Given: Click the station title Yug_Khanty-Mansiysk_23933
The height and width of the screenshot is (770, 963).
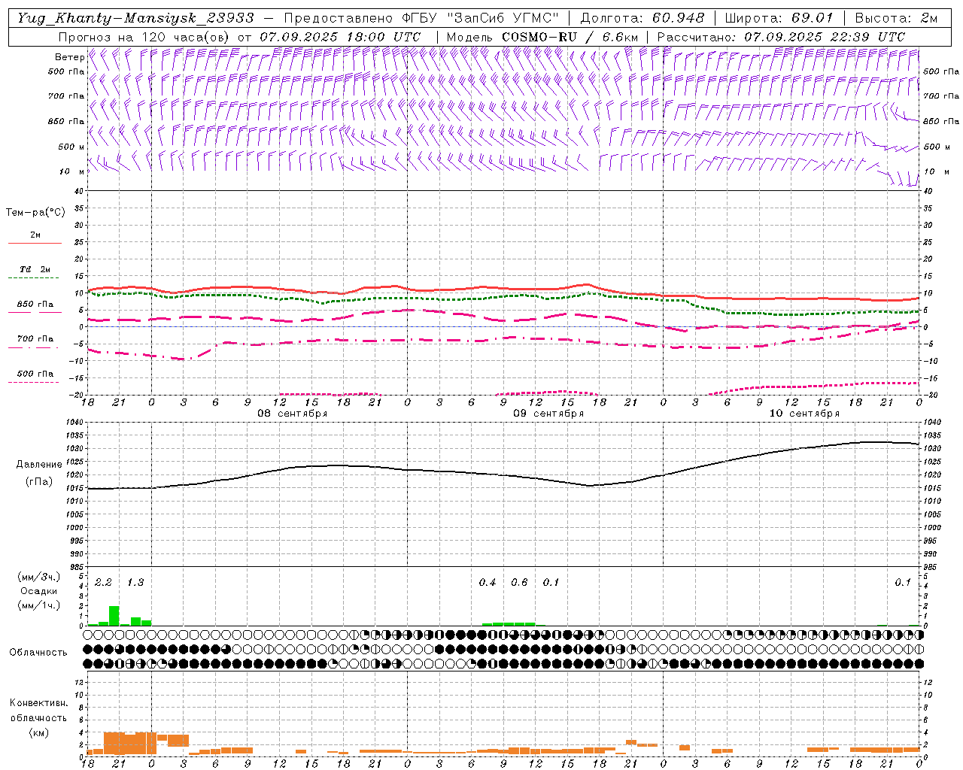Looking at the screenshot, I should (x=136, y=18).
